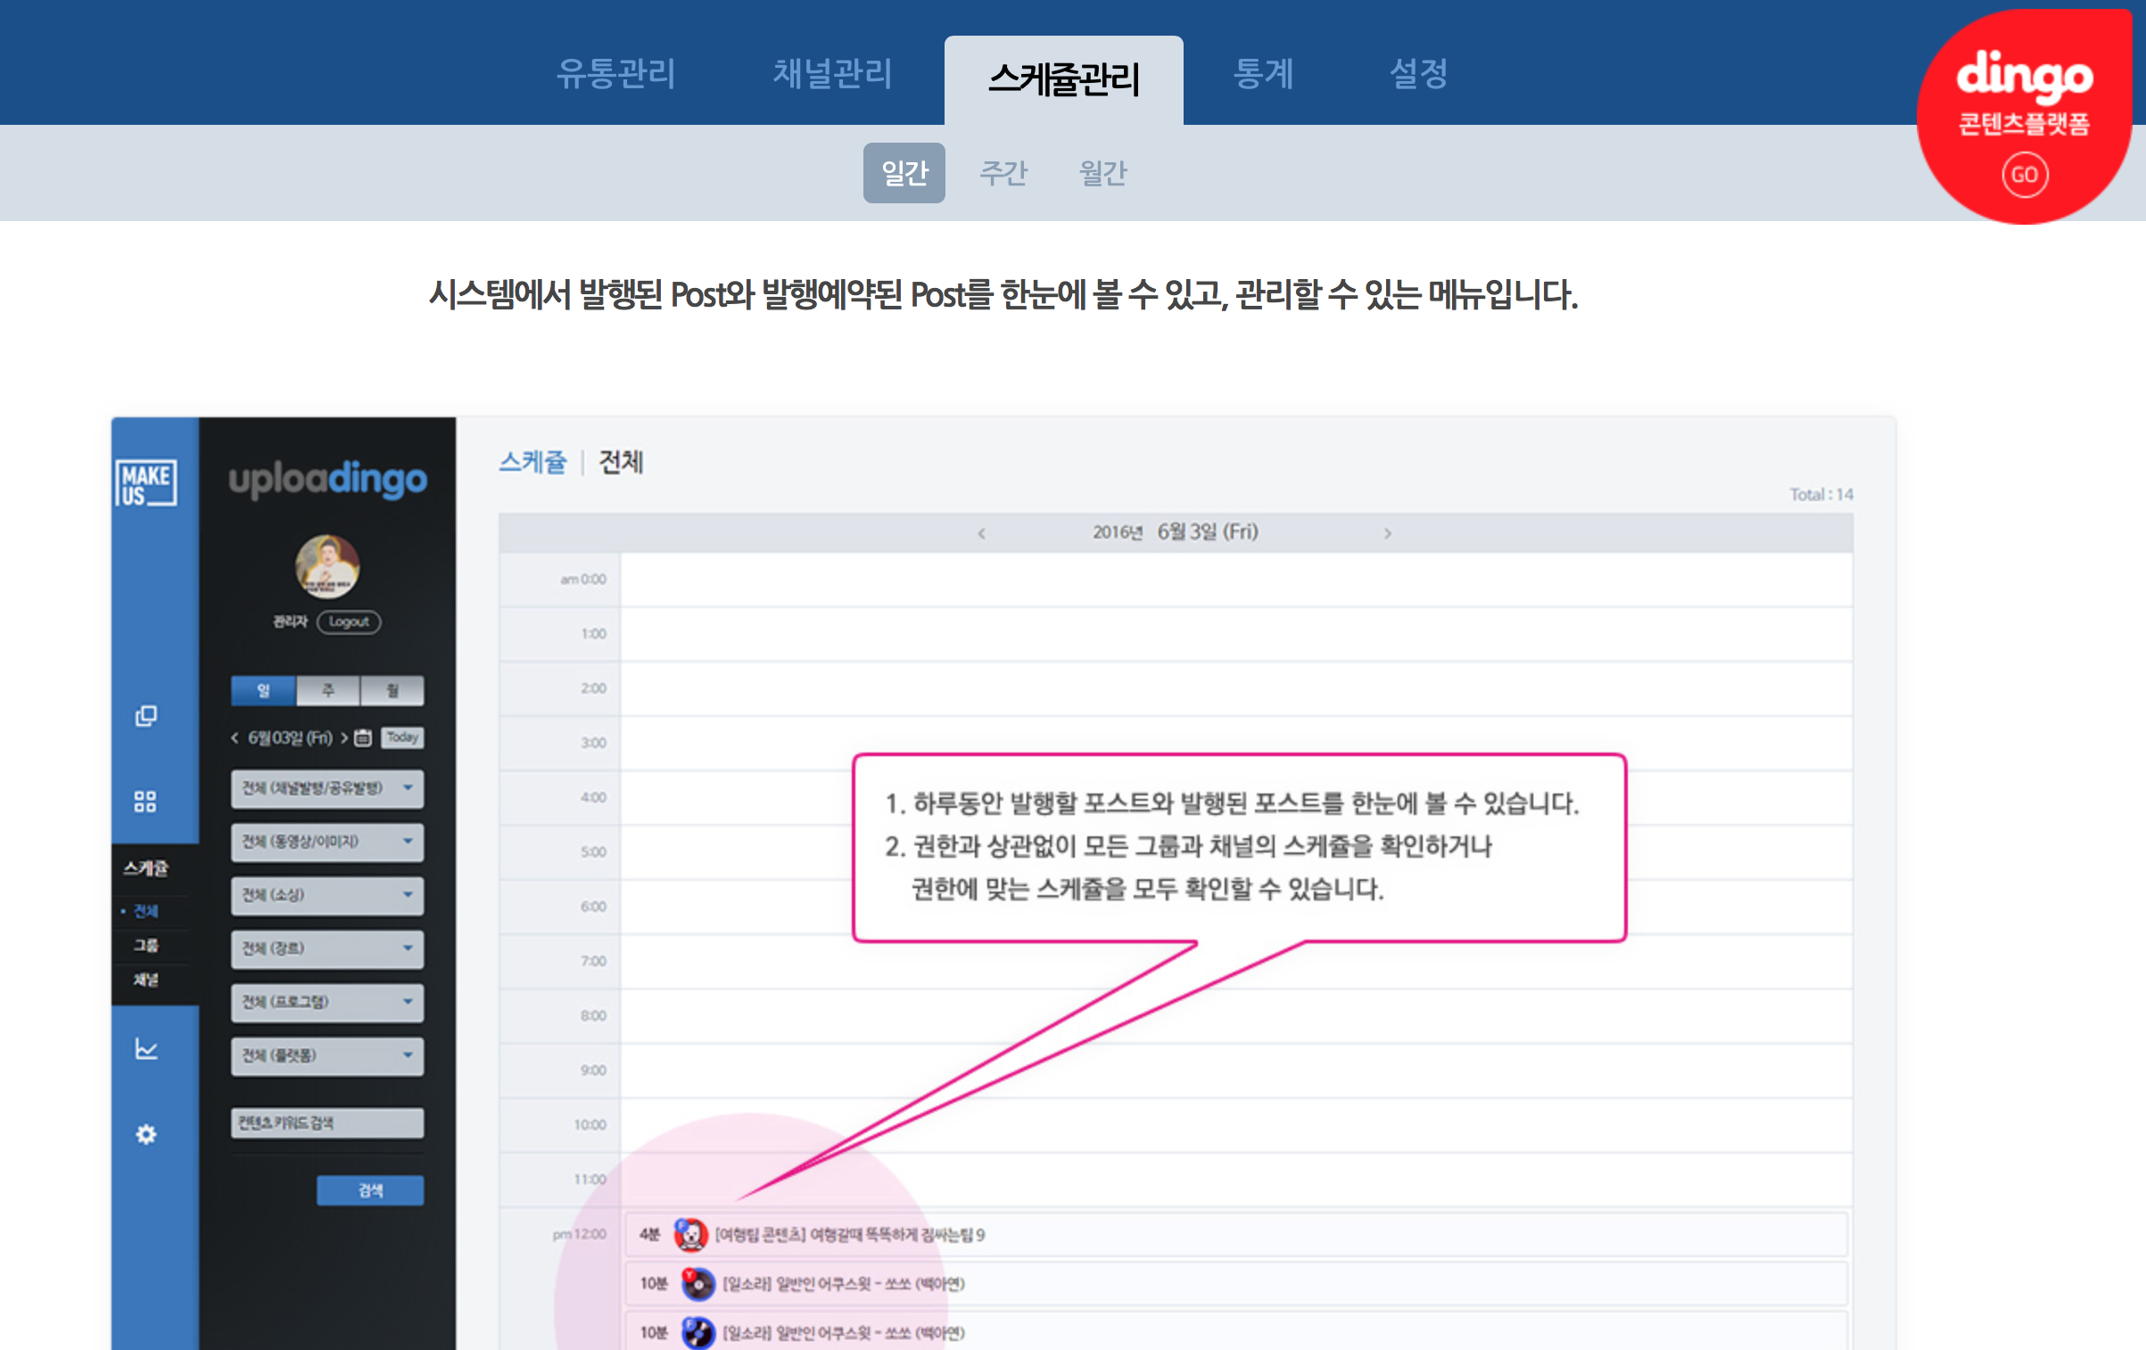The height and width of the screenshot is (1350, 2146).
Task: Open calendar icon beside 6월03일 date
Action: click(x=363, y=737)
